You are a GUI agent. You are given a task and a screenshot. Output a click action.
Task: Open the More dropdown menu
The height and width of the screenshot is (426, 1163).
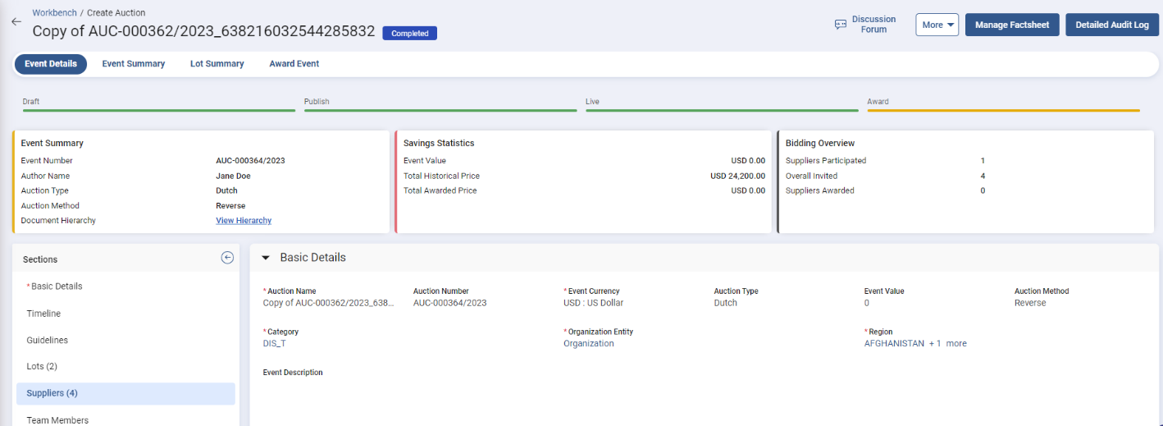pyautogui.click(x=937, y=25)
